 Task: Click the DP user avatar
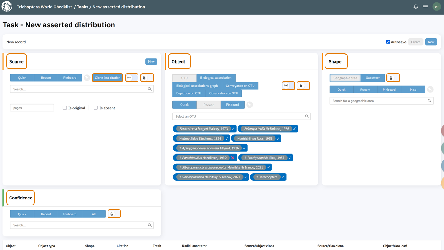(x=436, y=7)
